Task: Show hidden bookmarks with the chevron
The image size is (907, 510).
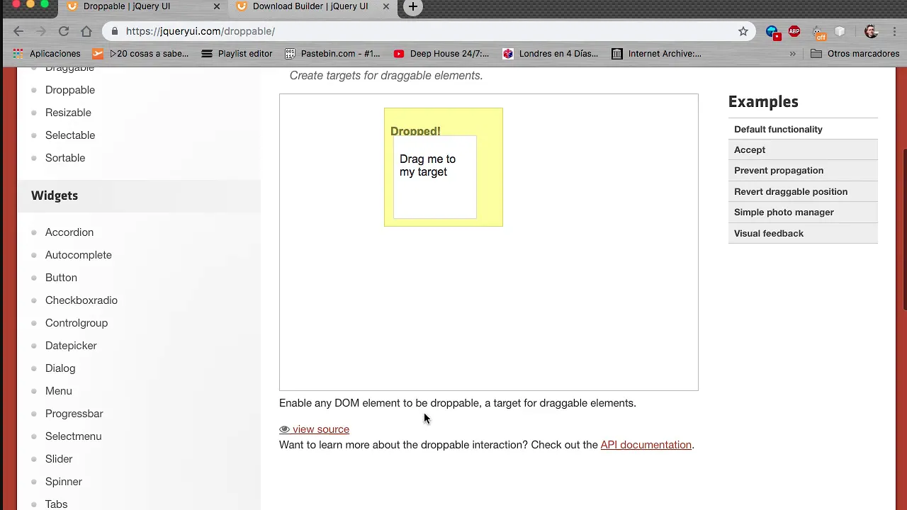Action: (792, 53)
